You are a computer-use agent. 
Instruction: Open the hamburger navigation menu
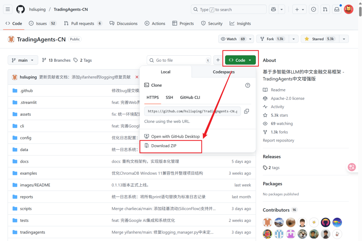click(8, 9)
